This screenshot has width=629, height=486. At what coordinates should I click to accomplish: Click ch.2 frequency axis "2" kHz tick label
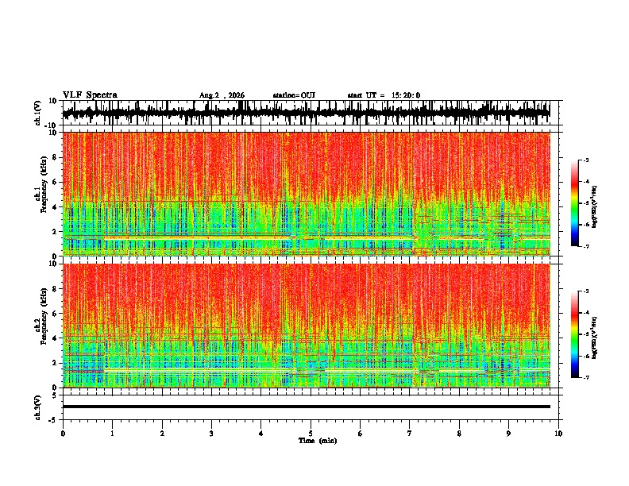pyautogui.click(x=56, y=363)
